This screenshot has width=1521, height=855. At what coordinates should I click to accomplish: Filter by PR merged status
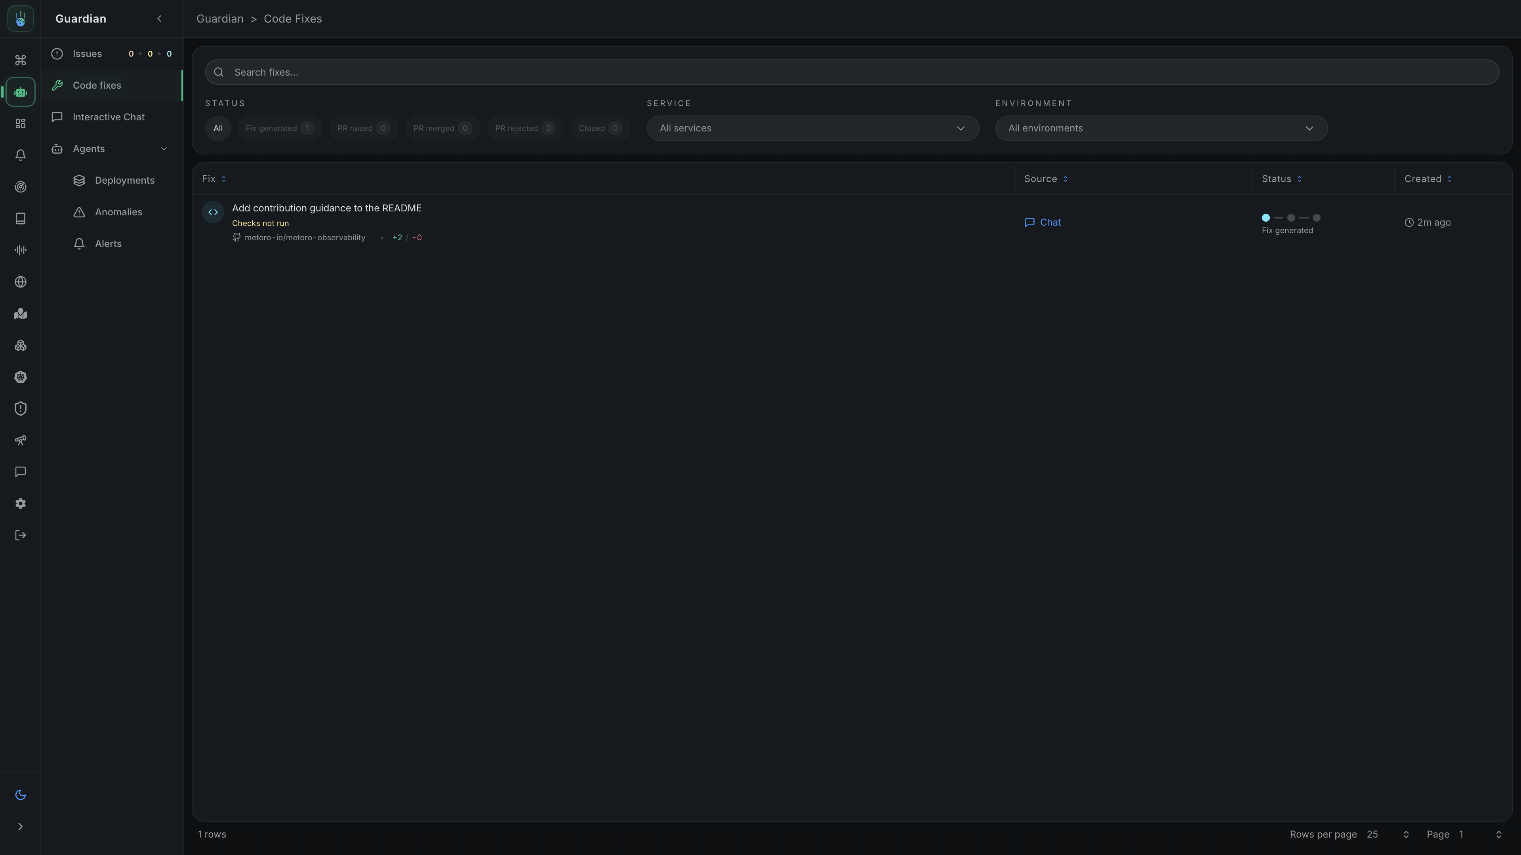pyautogui.click(x=442, y=128)
